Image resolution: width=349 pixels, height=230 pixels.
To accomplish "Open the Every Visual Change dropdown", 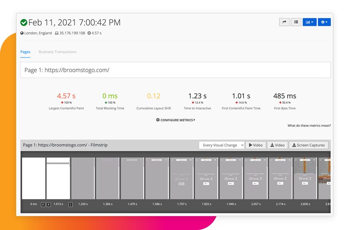I will [x=222, y=145].
